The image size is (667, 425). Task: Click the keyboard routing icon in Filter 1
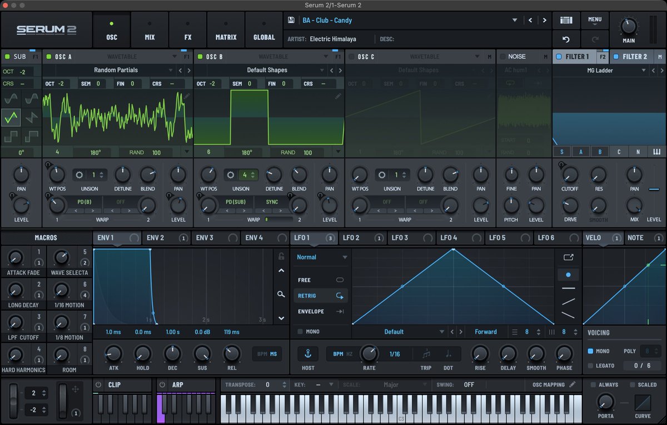click(x=656, y=152)
